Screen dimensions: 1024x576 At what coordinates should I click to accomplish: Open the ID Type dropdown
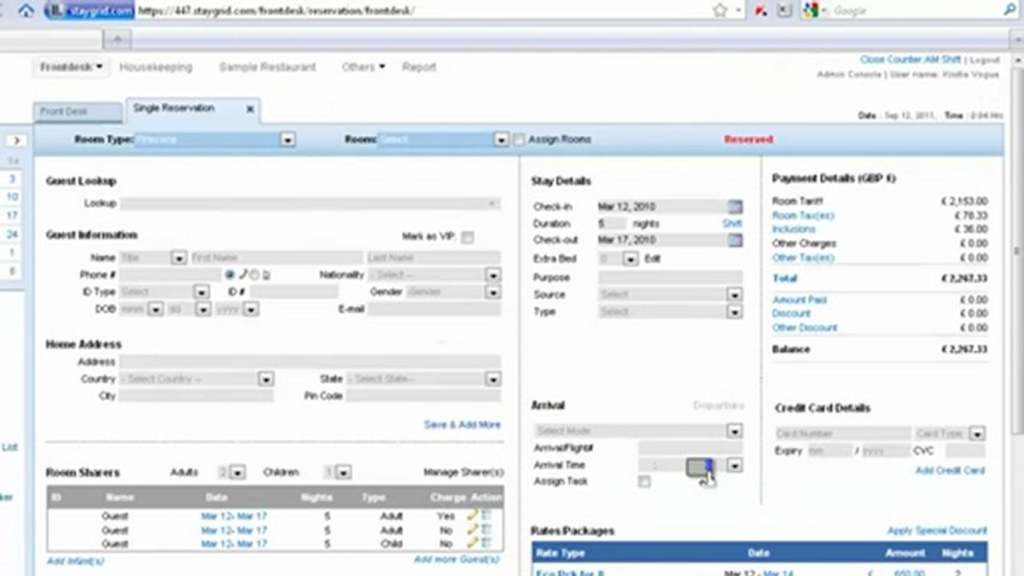[202, 293]
